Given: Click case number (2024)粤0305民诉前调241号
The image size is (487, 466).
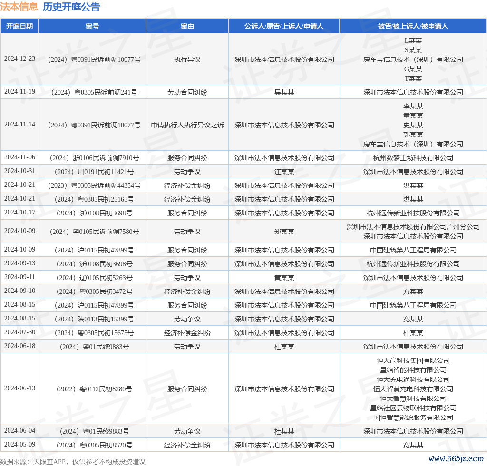Looking at the screenshot, I should point(94,92).
